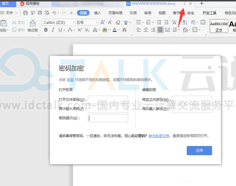Click the Paste clipboard icon

click(x=3, y=23)
